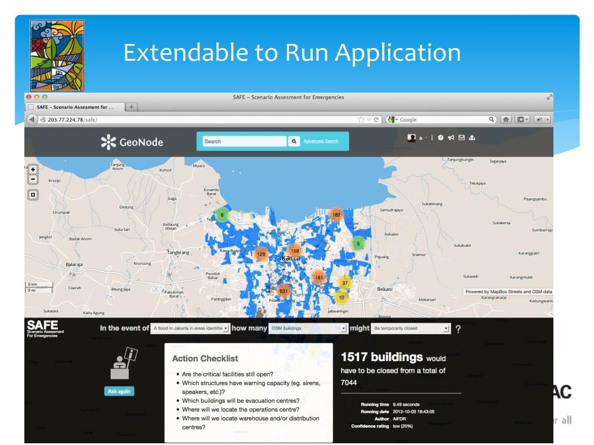Click the colorful logo on the slide
Screen dimensions: 594x445
click(57, 55)
